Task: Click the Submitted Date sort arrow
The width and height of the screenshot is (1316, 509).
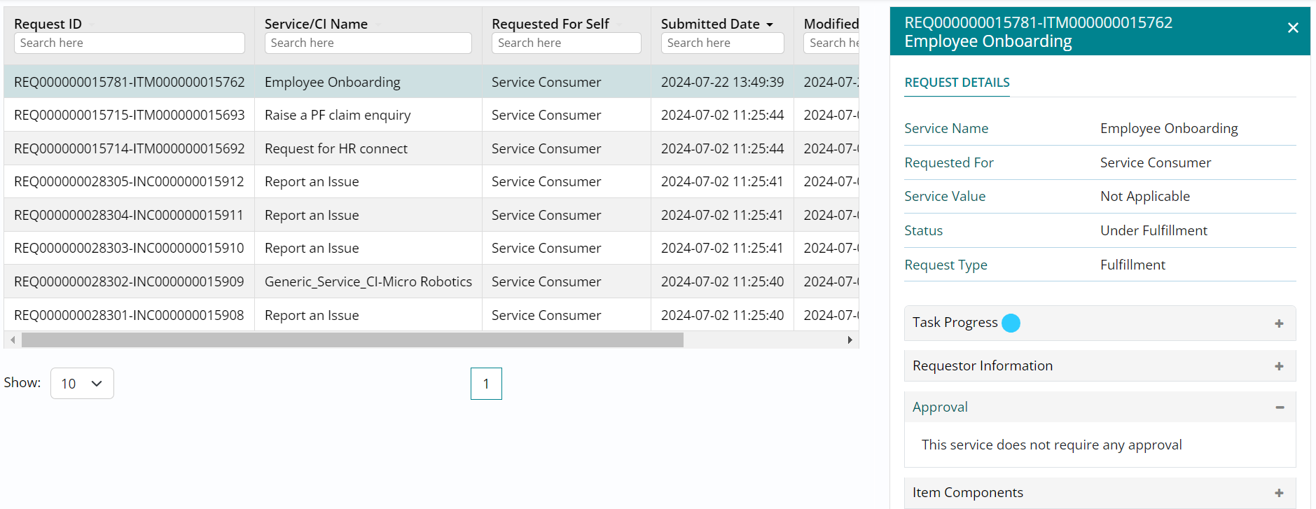Action: click(x=770, y=25)
